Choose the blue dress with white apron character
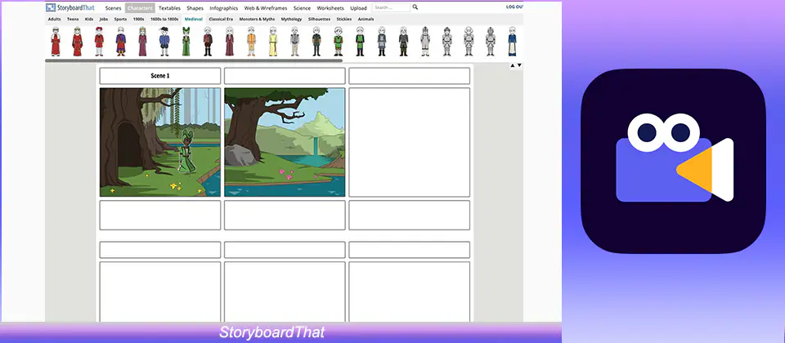Image resolution: width=785 pixels, height=343 pixels. pos(512,41)
